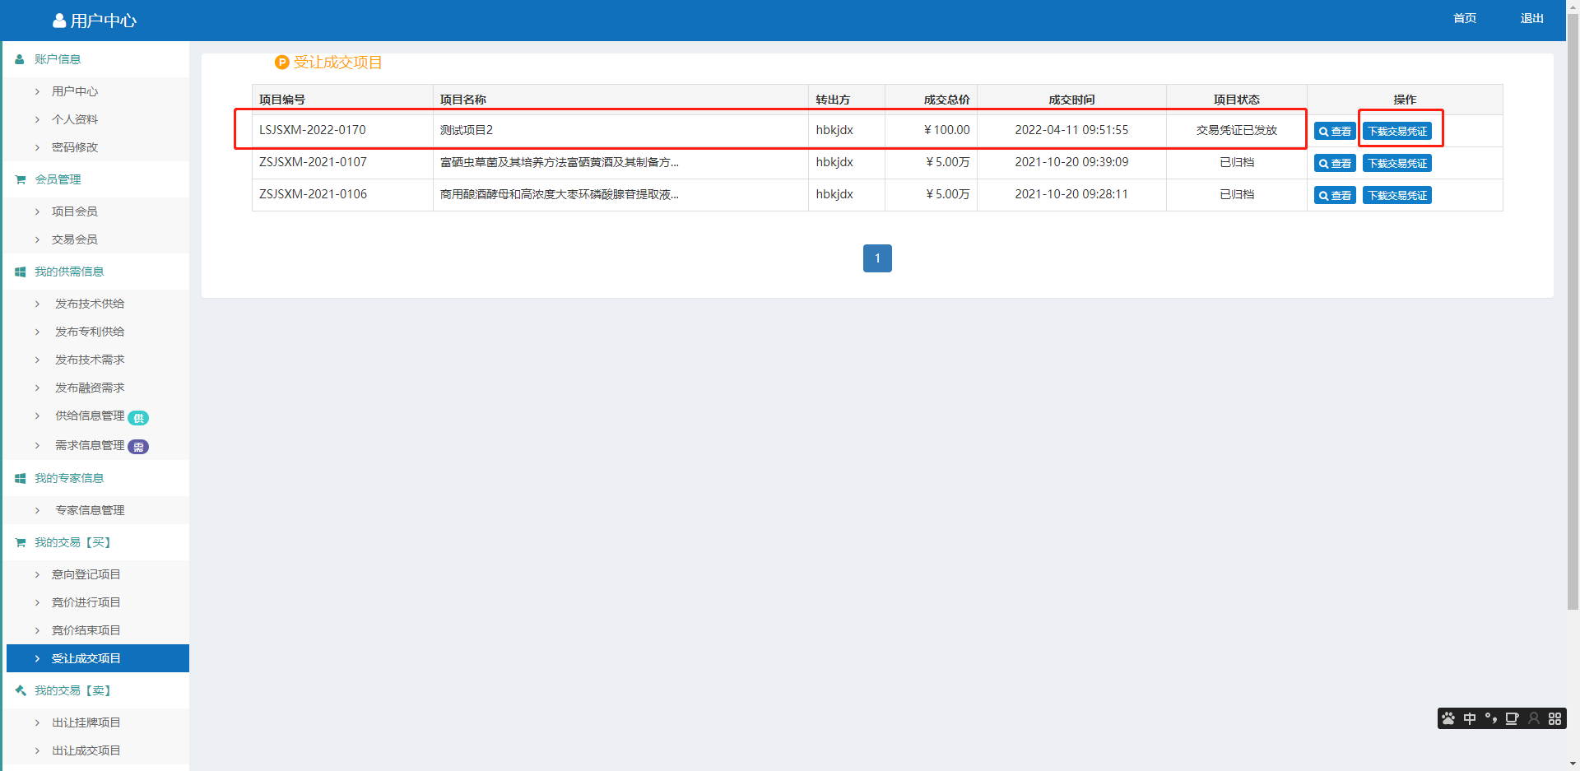Click status cell 交易凭证已发放
The height and width of the screenshot is (771, 1580).
[x=1237, y=130]
